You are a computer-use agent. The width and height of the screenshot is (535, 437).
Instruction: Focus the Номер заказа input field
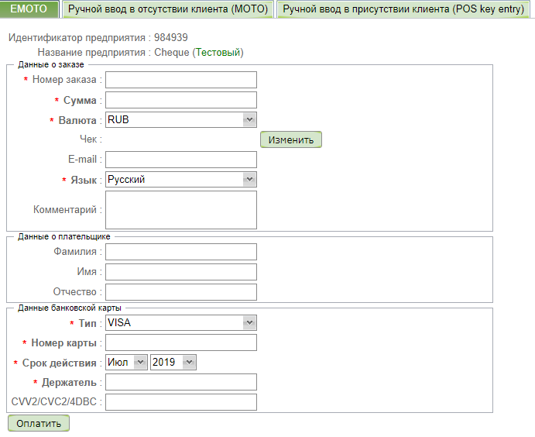click(x=180, y=80)
